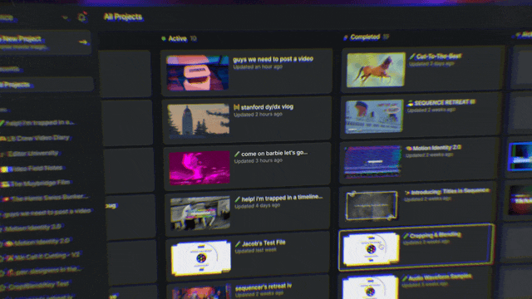Select 'Editor University' in sidebar list
The image size is (532, 299).
(x=33, y=153)
